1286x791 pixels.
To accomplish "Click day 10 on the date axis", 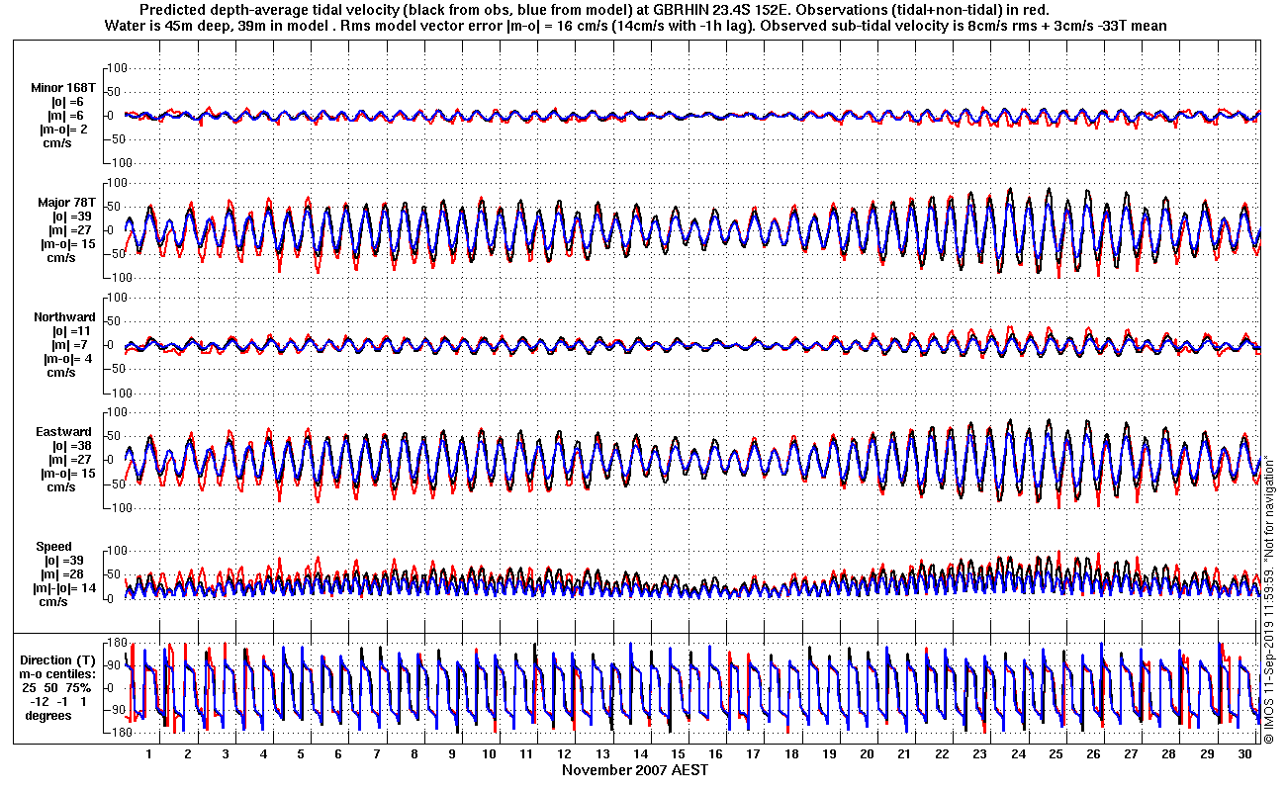I will (490, 754).
